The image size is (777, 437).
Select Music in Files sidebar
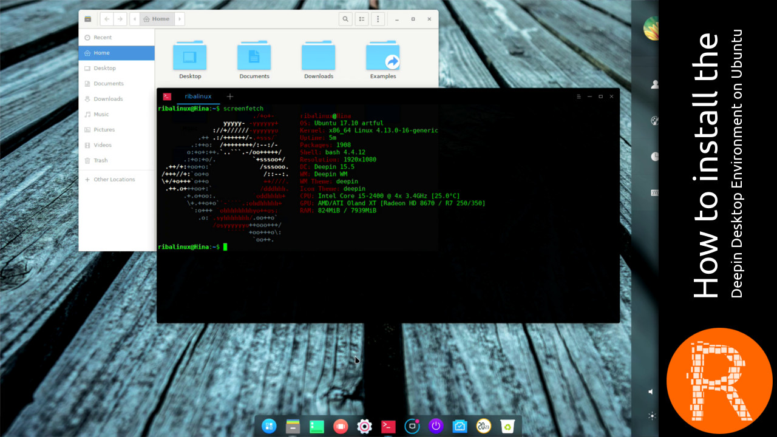pos(117,114)
